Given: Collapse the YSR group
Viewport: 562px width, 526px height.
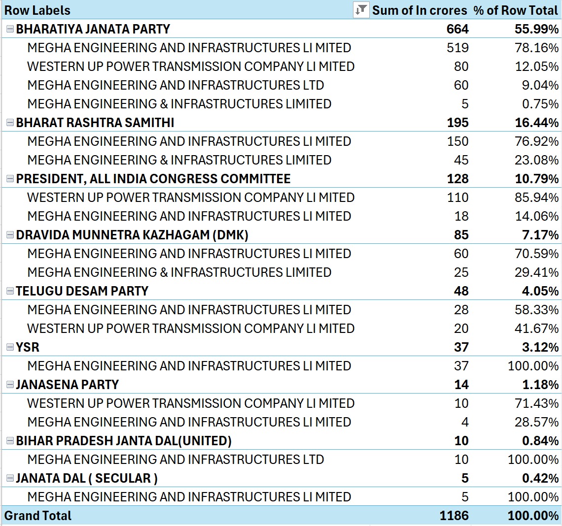Looking at the screenshot, I should tap(10, 347).
